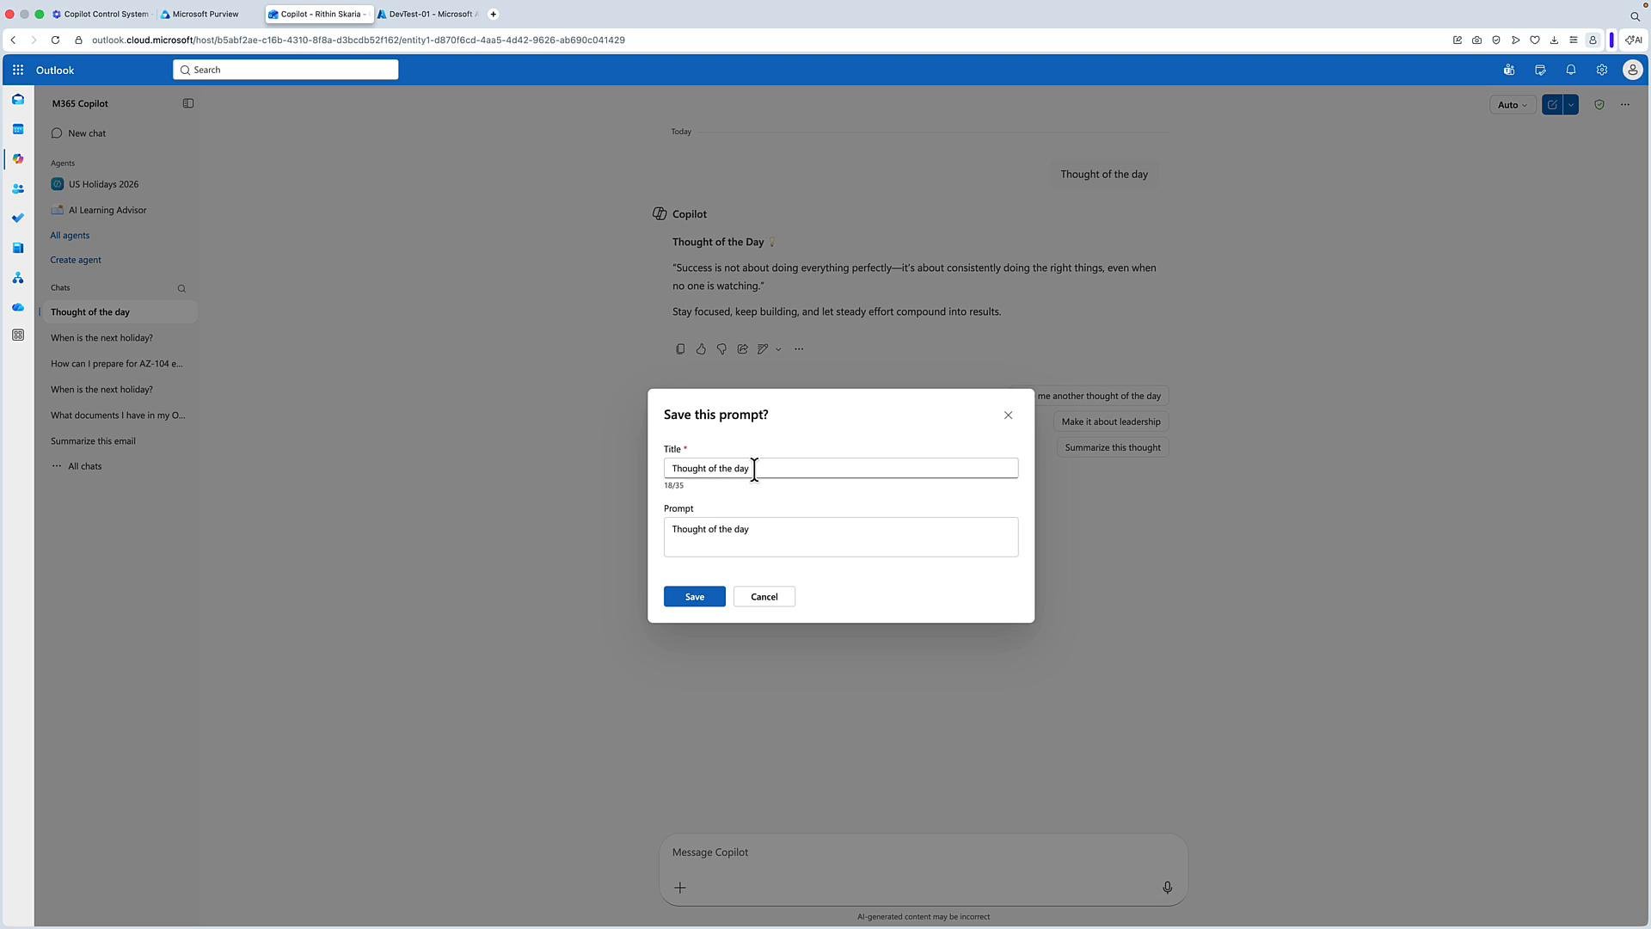Click the Prompt text area
The height and width of the screenshot is (929, 1651).
point(841,537)
